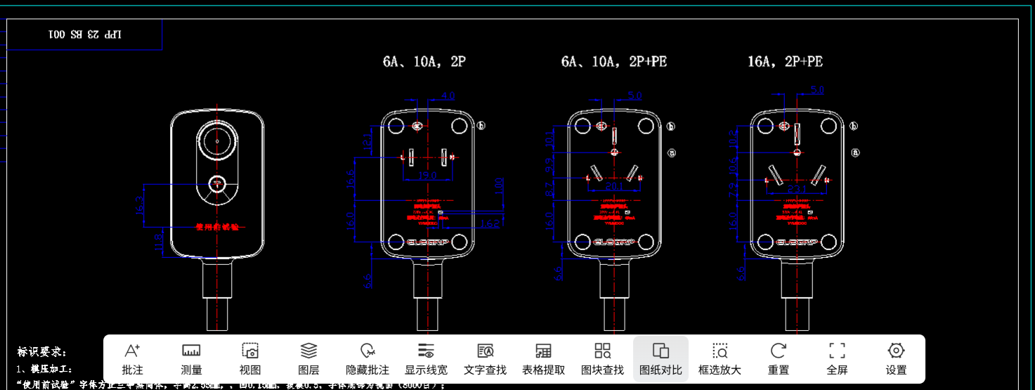Toggle 显示线宽 line width display
Viewport: 1035px width, 390px height.
click(x=426, y=358)
